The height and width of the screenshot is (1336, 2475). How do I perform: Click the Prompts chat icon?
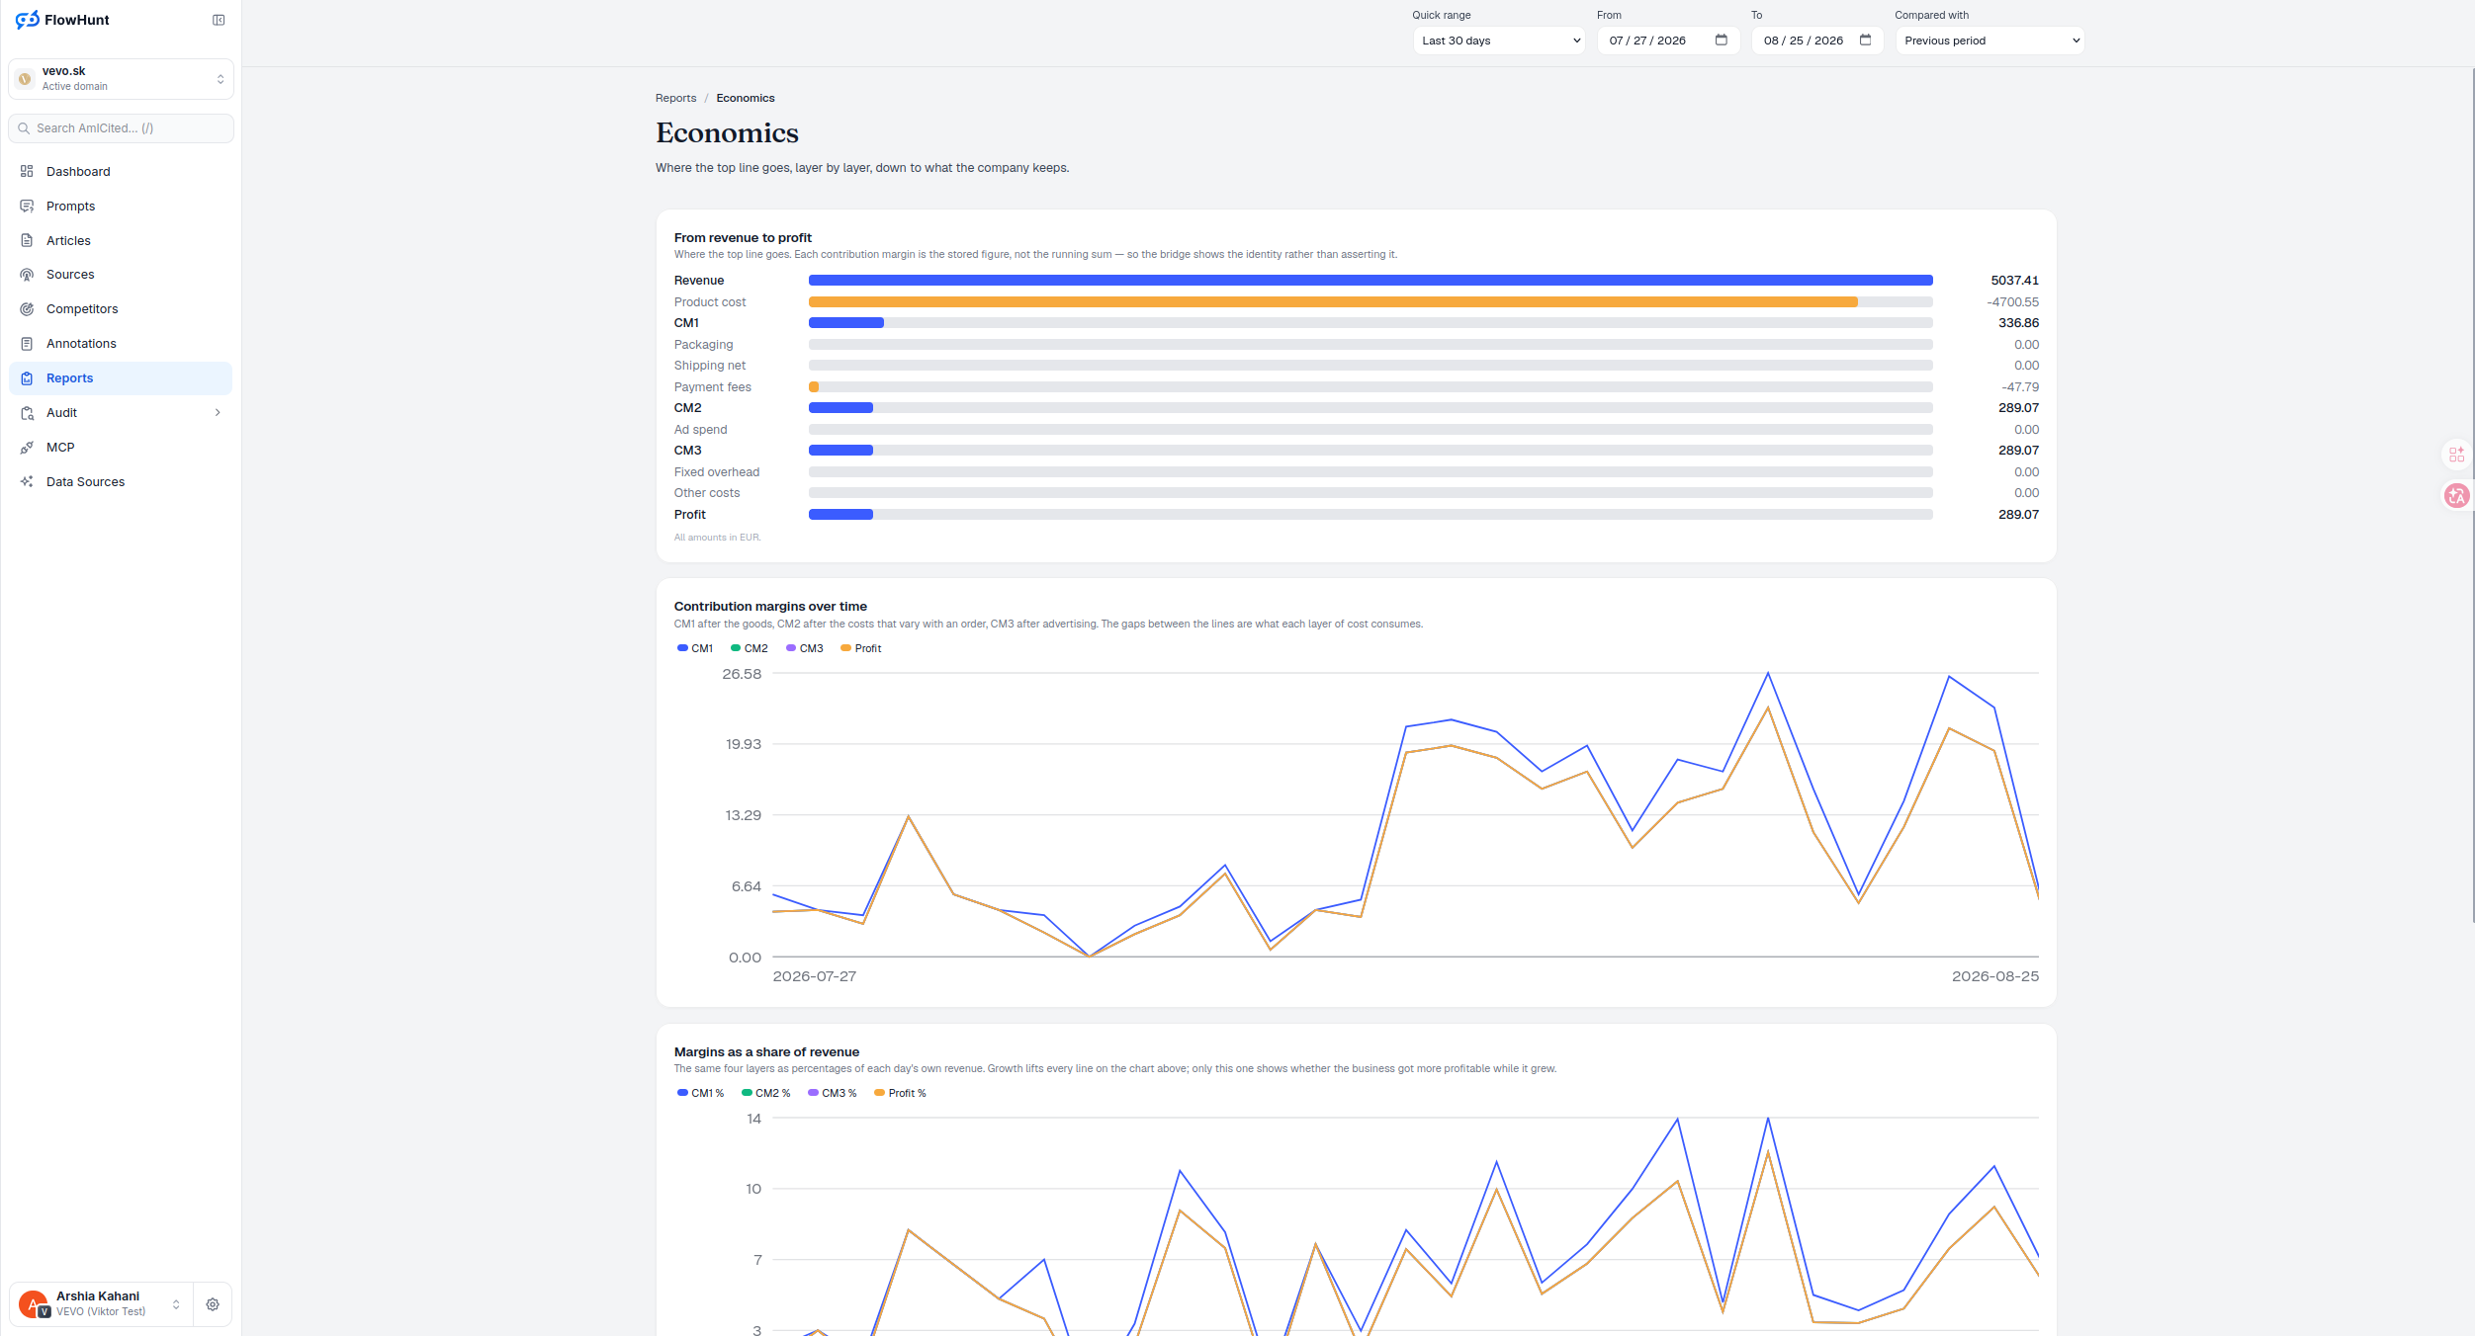tap(27, 207)
